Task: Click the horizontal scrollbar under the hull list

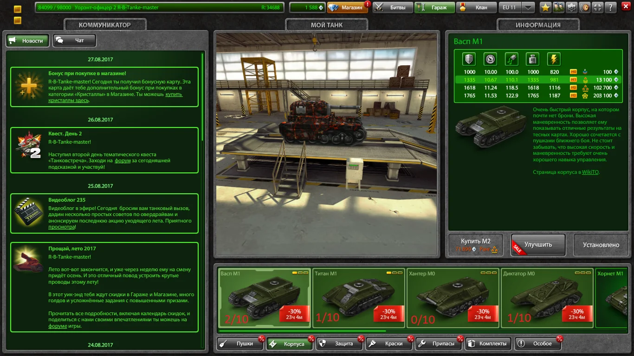Action: point(302,331)
